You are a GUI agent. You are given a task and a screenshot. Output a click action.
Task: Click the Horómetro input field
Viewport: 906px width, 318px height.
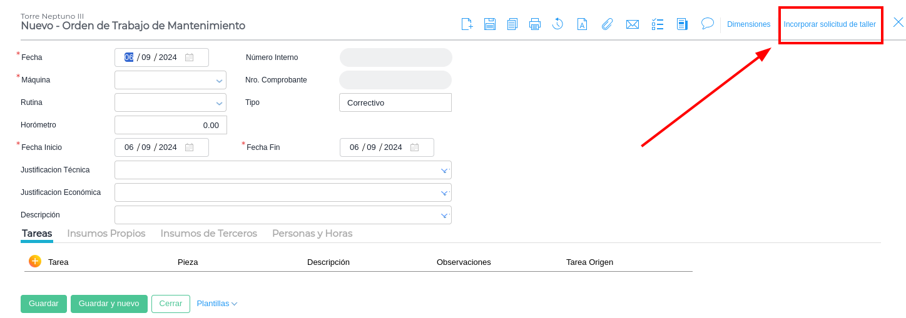click(x=170, y=125)
